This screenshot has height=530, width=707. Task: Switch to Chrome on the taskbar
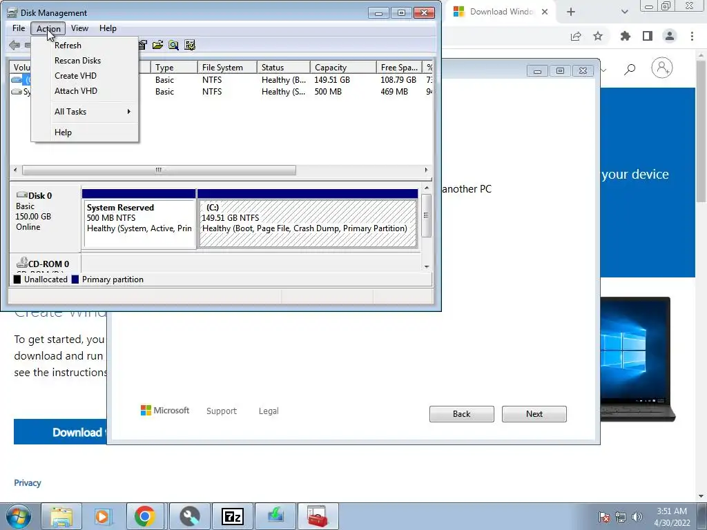coord(145,516)
